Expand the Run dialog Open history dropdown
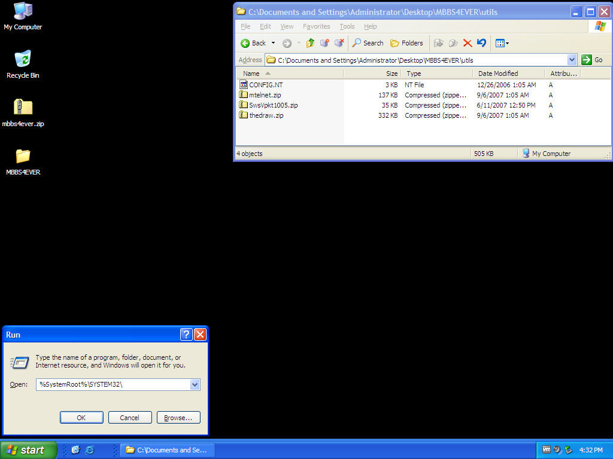Image resolution: width=613 pixels, height=459 pixels. click(195, 385)
